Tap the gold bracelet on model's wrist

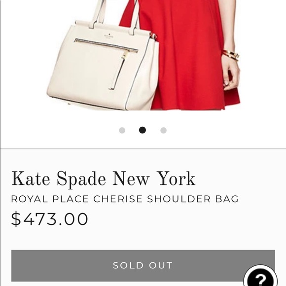click(231, 55)
